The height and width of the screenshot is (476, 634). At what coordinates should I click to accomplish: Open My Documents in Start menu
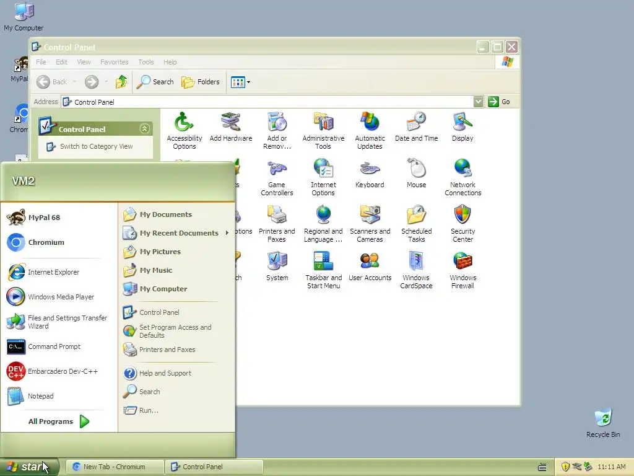tap(176, 214)
